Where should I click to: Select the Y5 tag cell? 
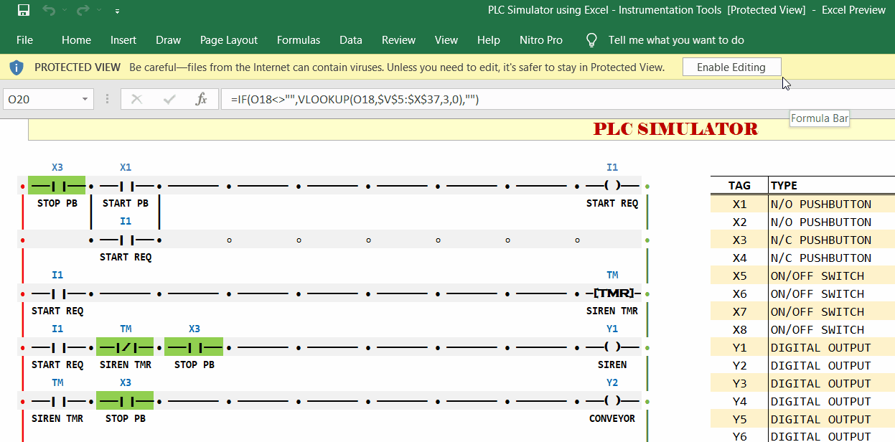[739, 419]
